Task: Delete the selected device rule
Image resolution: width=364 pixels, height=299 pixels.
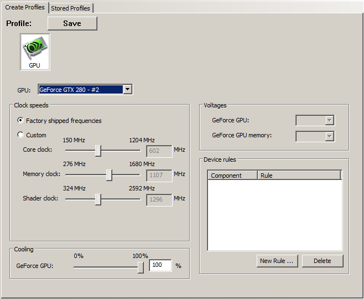Action: click(323, 261)
